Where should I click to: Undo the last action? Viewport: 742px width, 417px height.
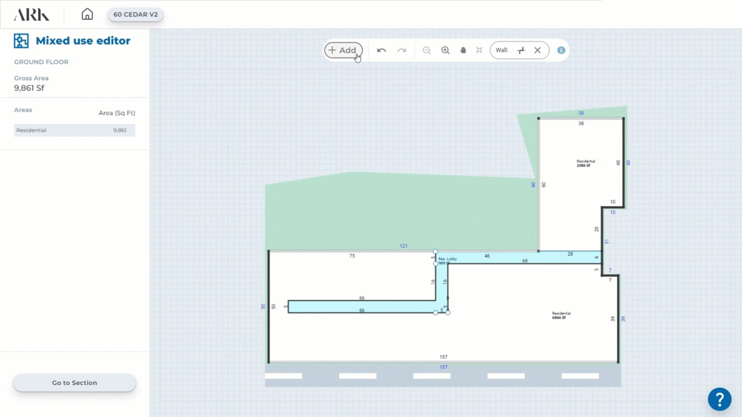(x=381, y=50)
